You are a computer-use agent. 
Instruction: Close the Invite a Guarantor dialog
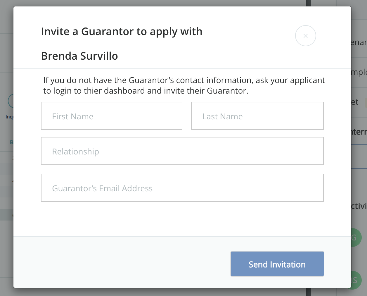pos(305,36)
